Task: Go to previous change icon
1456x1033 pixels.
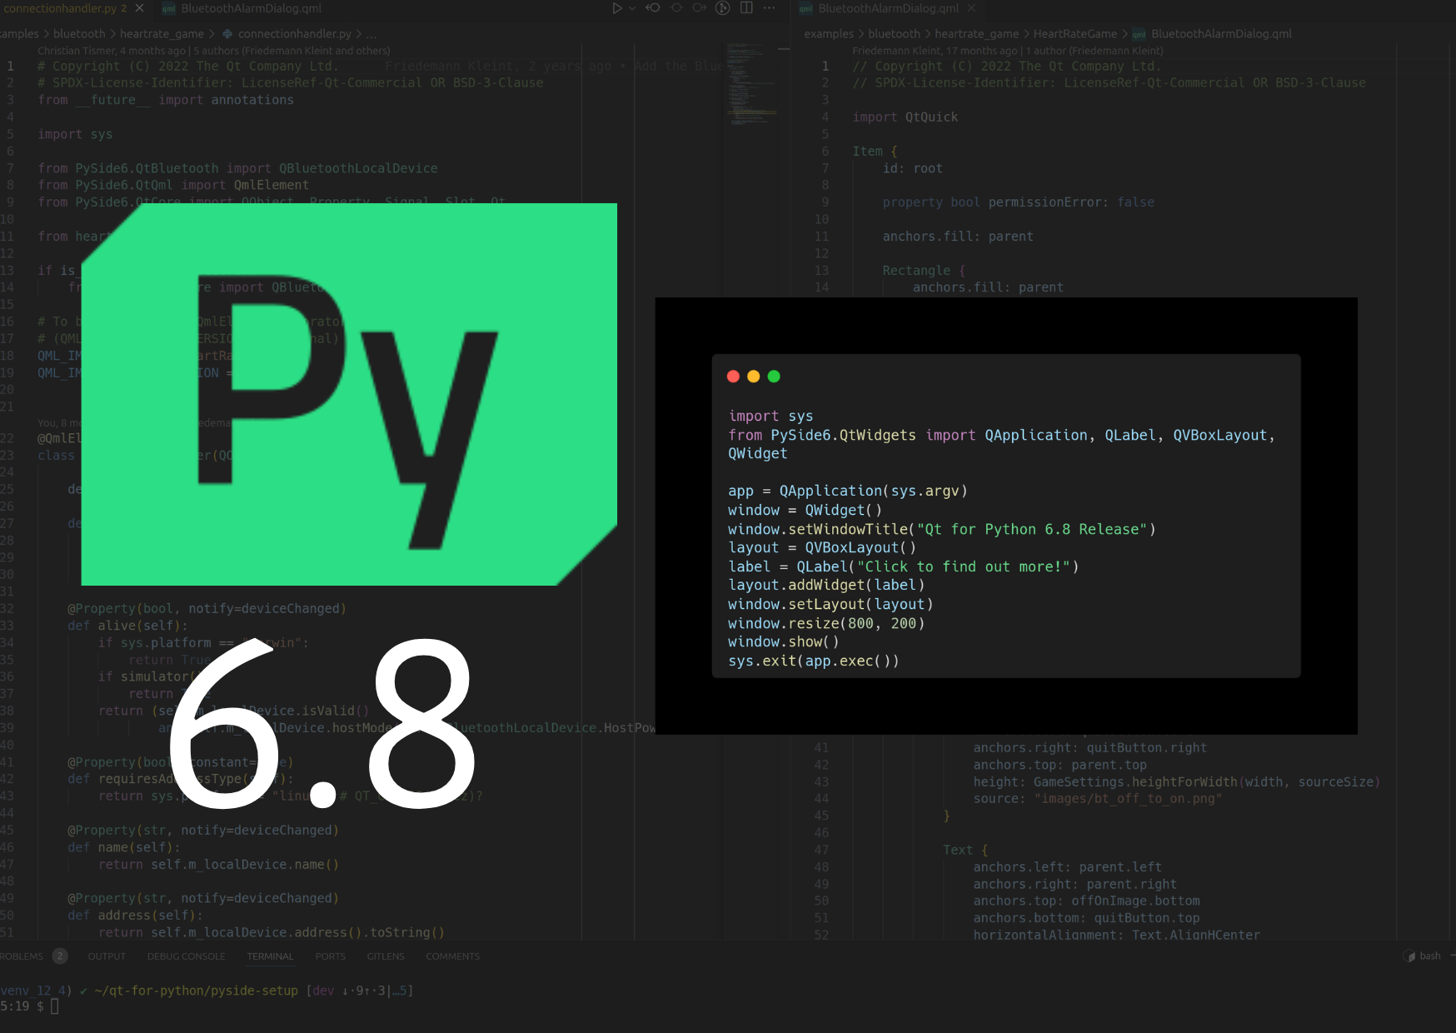Action: coord(653,8)
